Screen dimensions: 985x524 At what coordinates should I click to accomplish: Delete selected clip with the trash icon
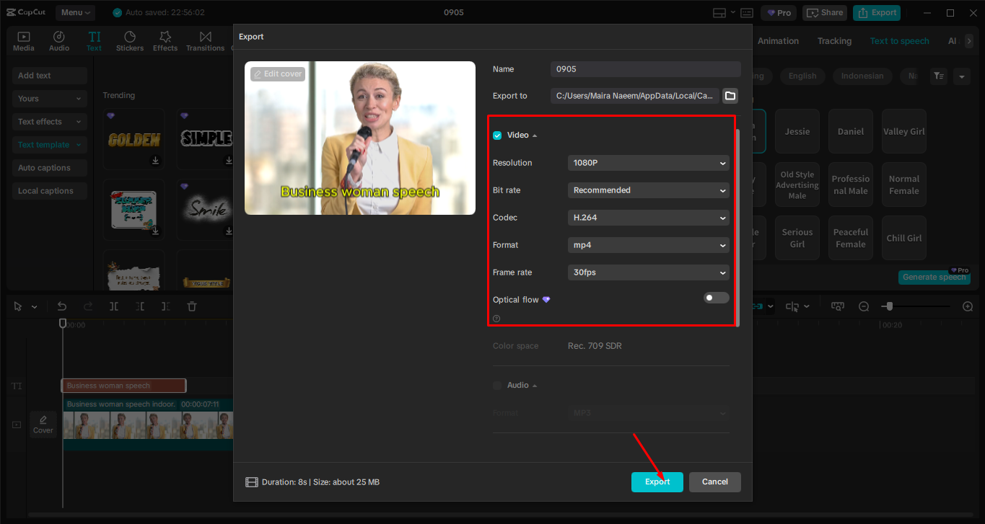click(x=191, y=306)
